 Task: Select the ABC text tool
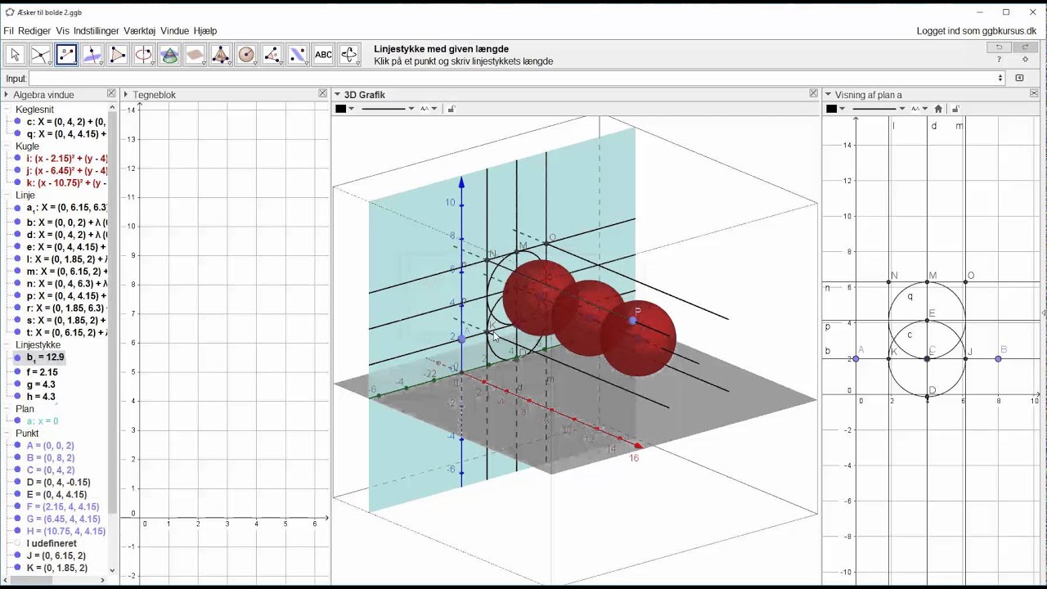pyautogui.click(x=324, y=55)
